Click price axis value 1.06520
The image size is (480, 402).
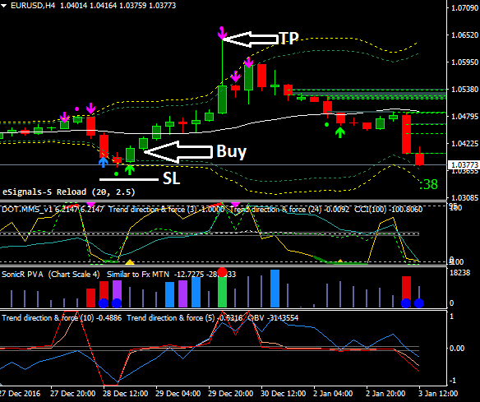464,35
